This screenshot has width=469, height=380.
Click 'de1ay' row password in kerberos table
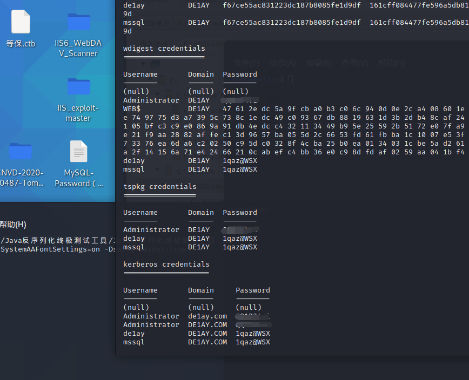[x=253, y=334]
